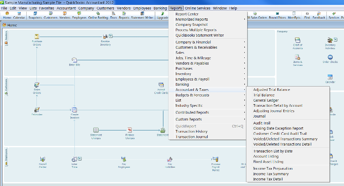This screenshot has width=344, height=186.
Task: Open the Reports toolbar icon
Action: (124, 15)
